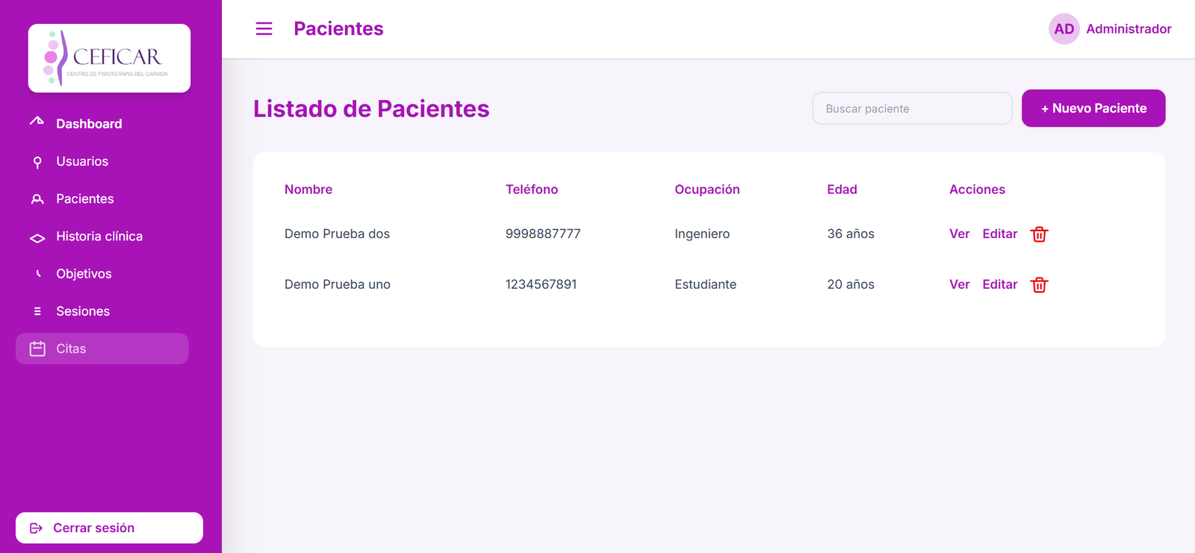
Task: Click the Pacientes sidebar person icon
Action: (x=37, y=199)
